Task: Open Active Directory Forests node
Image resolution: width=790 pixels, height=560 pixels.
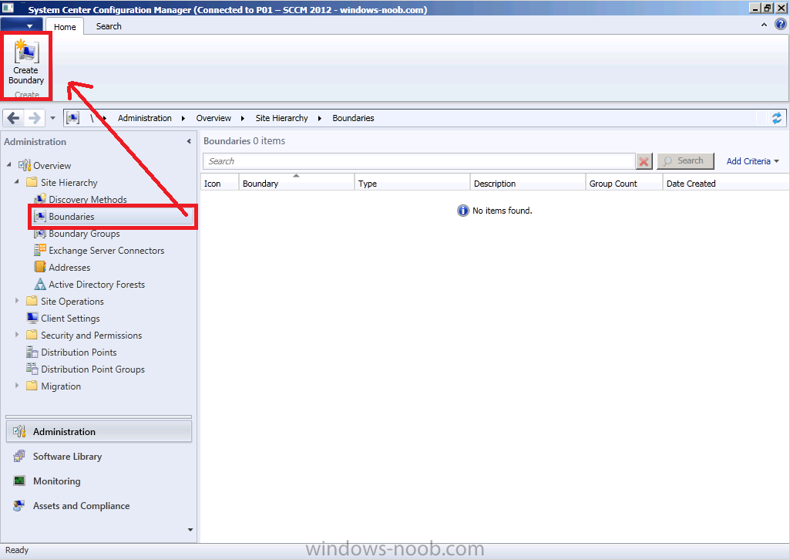Action: (97, 285)
